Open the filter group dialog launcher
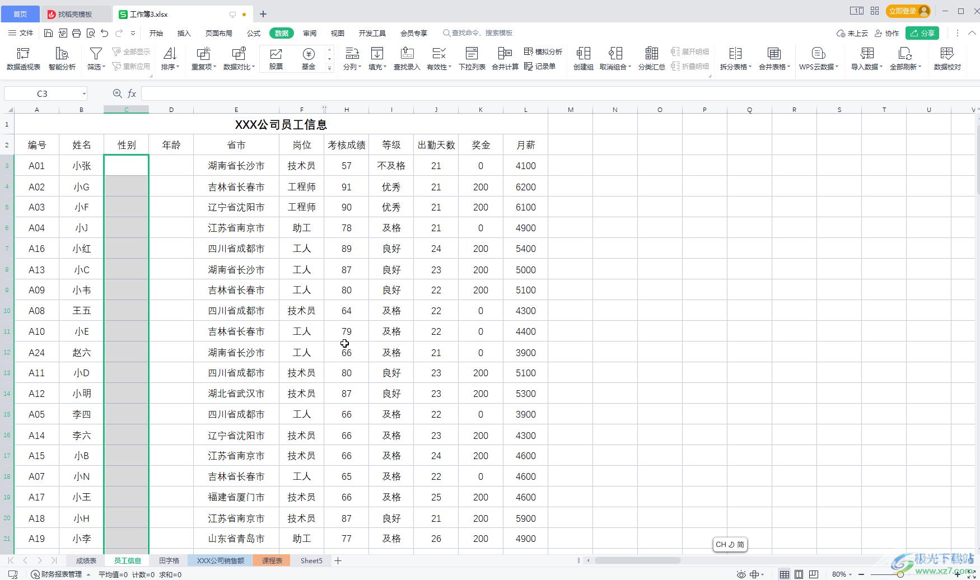 tap(151, 76)
